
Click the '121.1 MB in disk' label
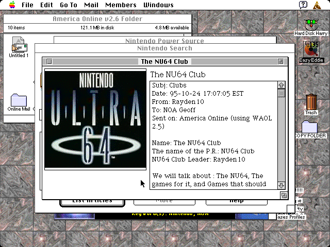pyautogui.click(x=97, y=28)
